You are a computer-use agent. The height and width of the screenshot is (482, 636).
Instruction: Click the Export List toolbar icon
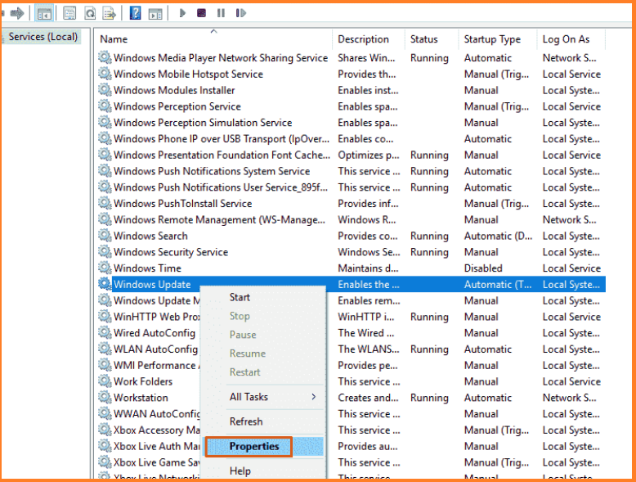pos(109,13)
